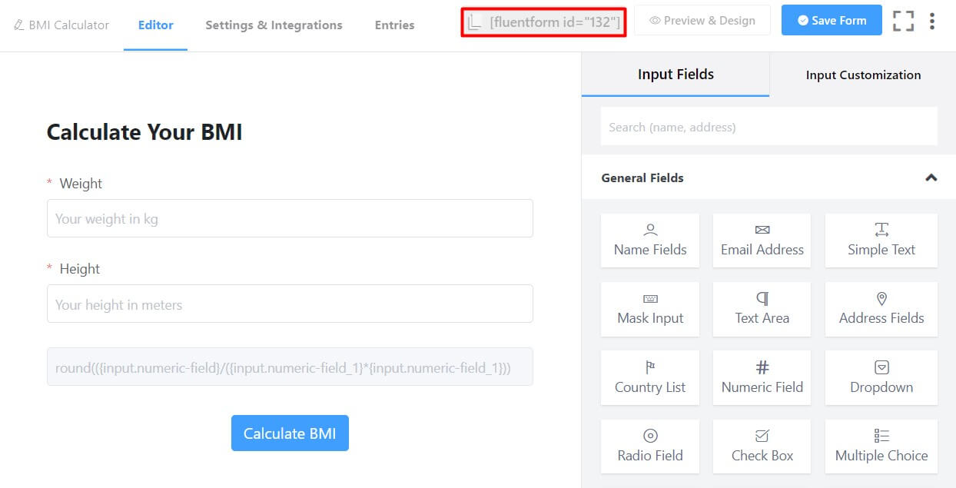The image size is (956, 488).
Task: Add a Country List field
Action: [649, 377]
